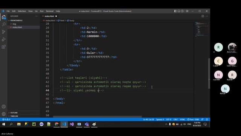Image resolution: width=241 pixels, height=136 pixels.
Task: Click the editor horizontal scrollbar thumb
Action: [x=97, y=117]
